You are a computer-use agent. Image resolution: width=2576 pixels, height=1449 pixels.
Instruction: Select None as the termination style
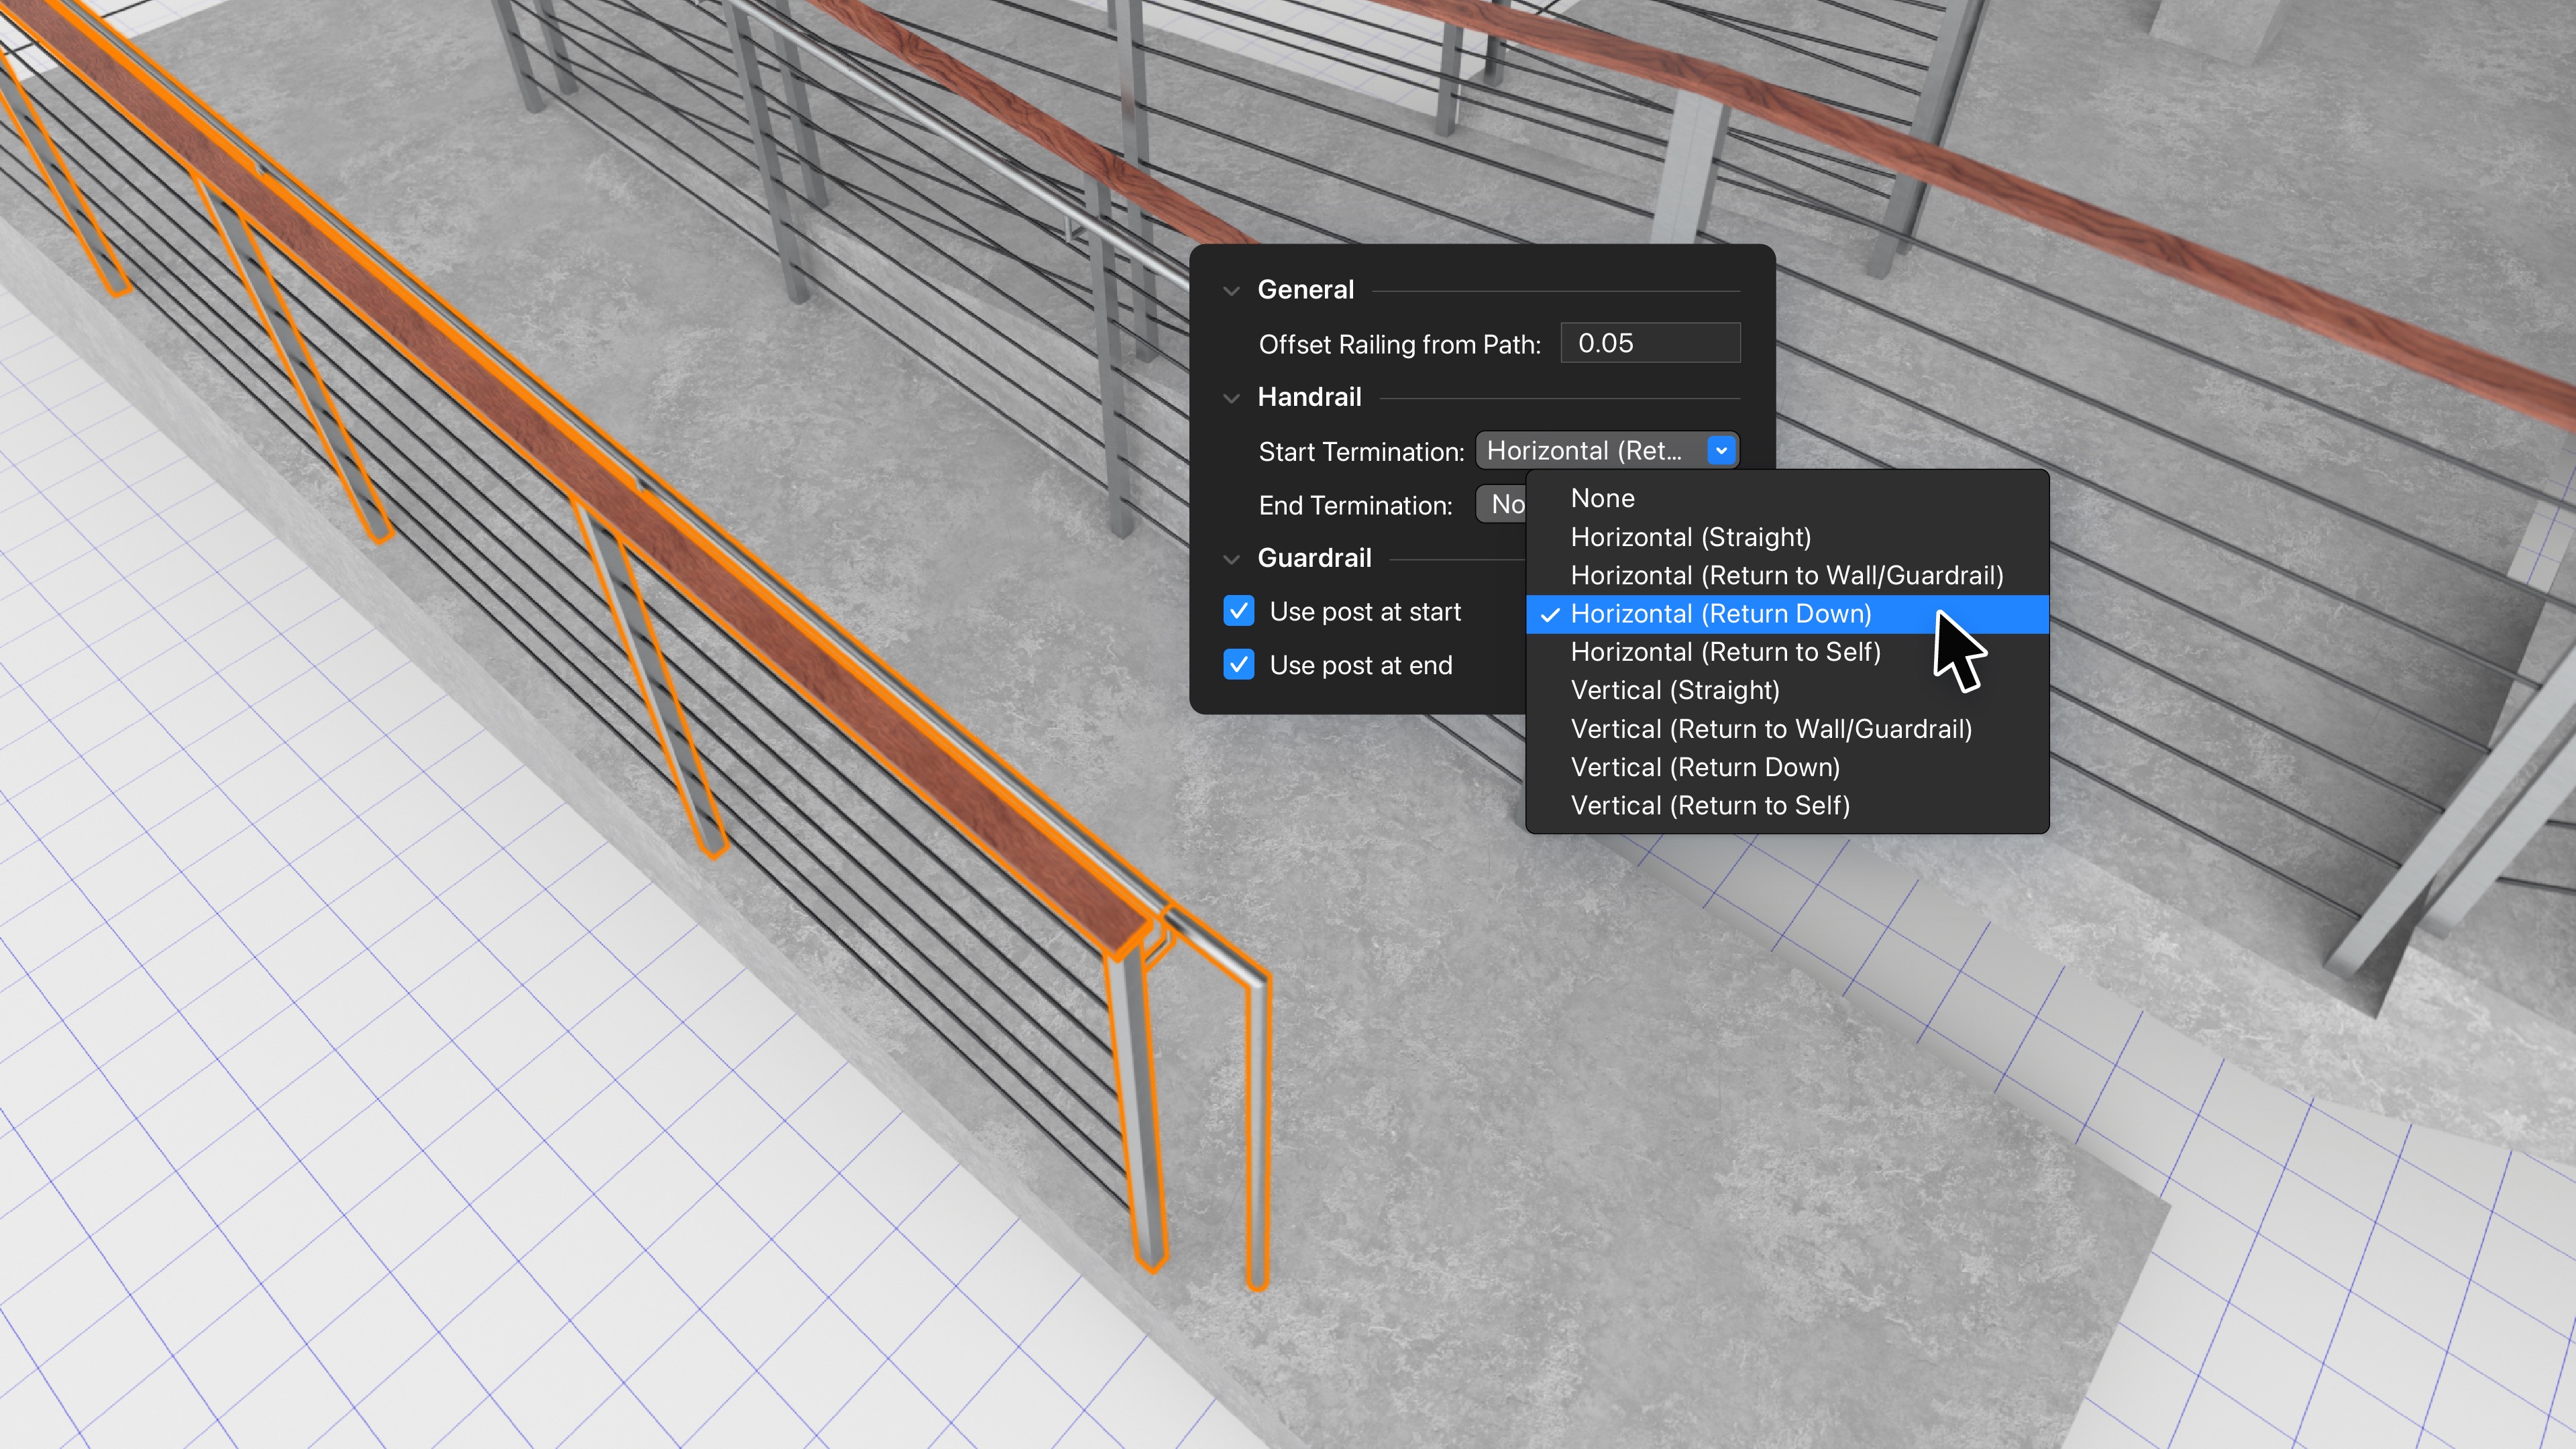click(1602, 498)
